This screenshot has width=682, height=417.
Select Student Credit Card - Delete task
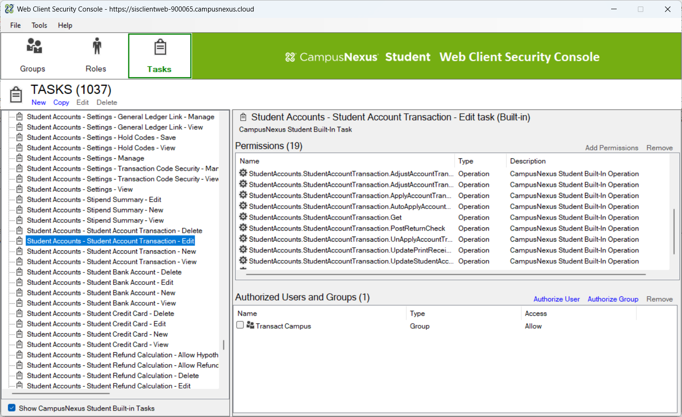coord(100,313)
